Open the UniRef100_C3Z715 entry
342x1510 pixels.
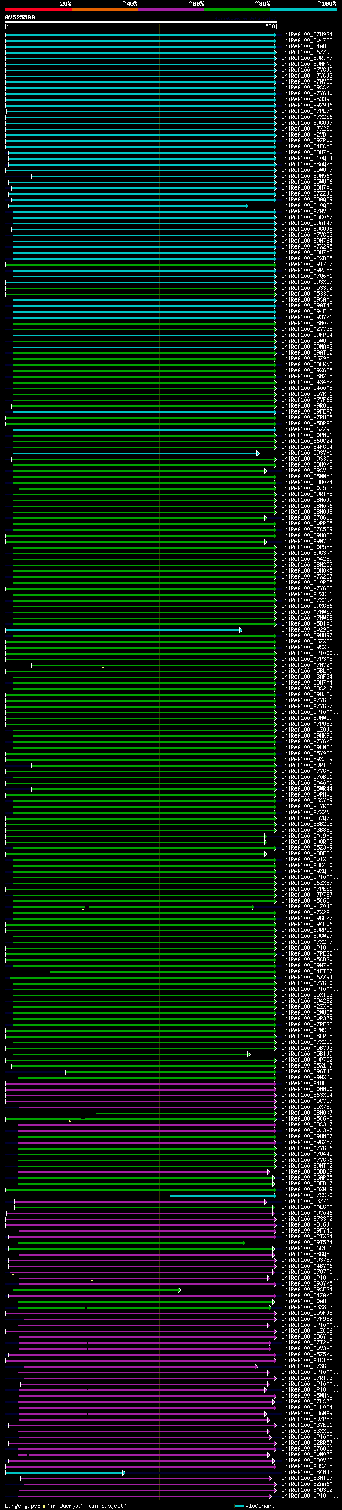point(307,1201)
